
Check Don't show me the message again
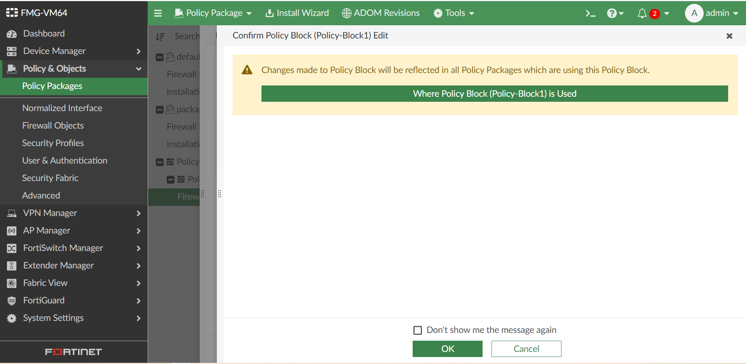[418, 330]
